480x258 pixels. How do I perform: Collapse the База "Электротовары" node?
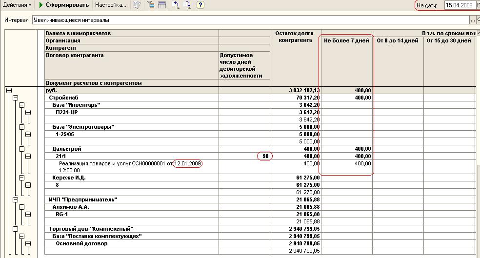[x=22, y=127]
